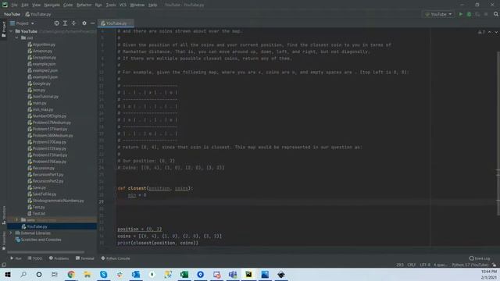Viewport: 500px width, 281px height.
Task: Toggle the Structure tool window side tab
Action: coord(4,215)
